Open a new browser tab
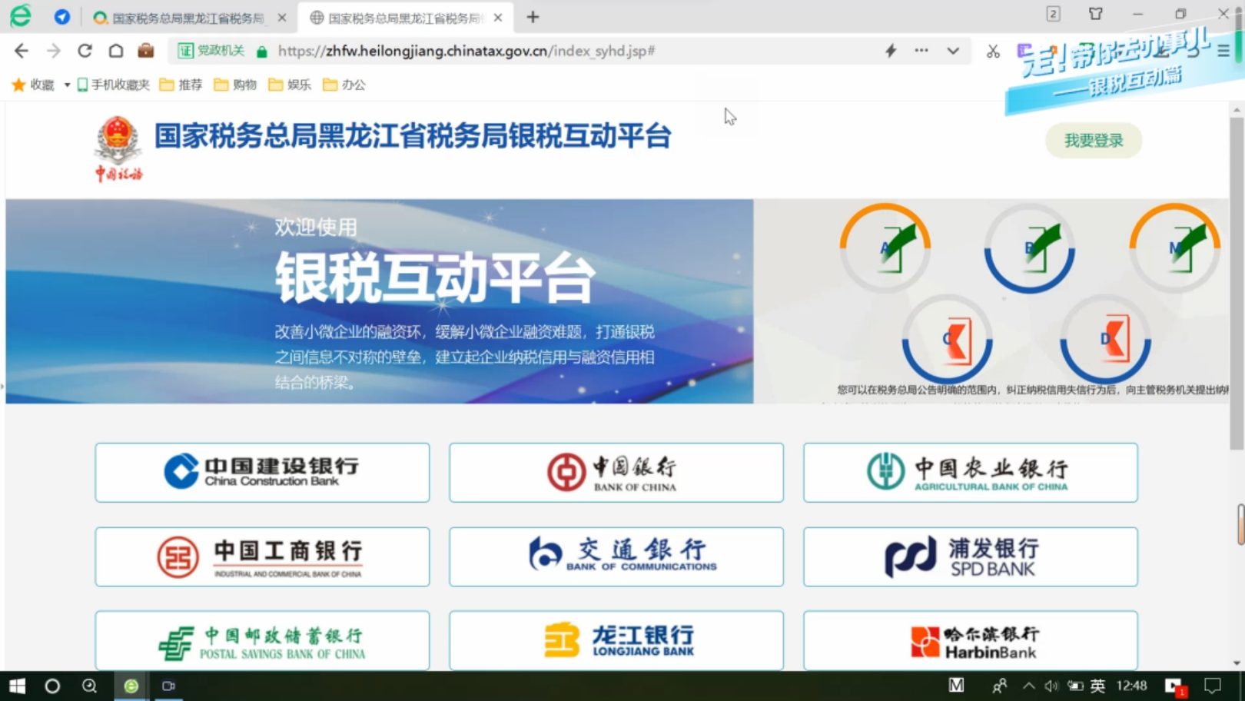 point(533,17)
